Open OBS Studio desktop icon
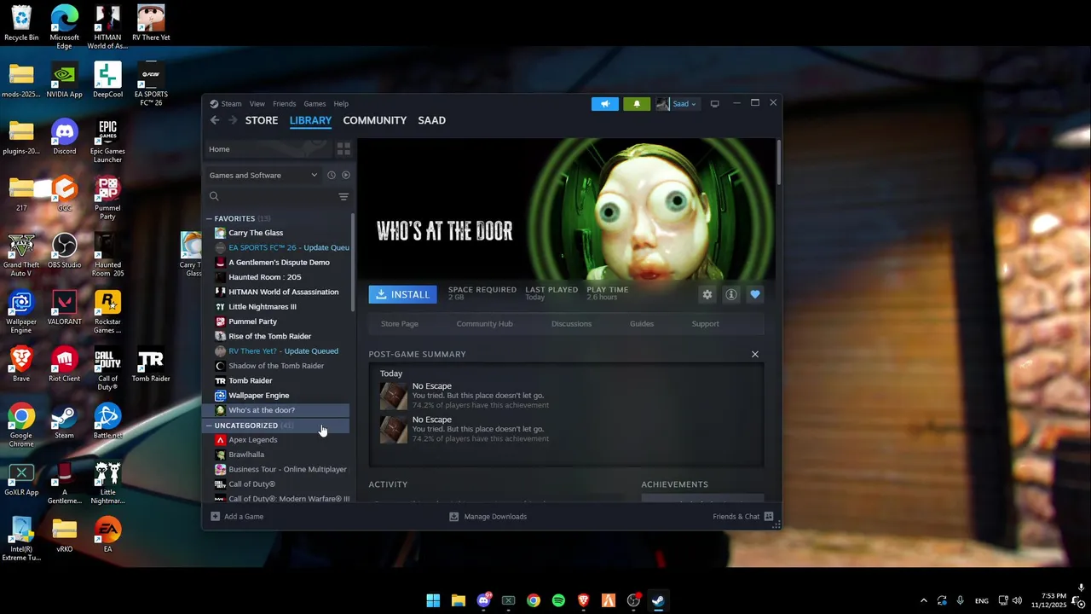Viewport: 1091px width, 614px height. pyautogui.click(x=64, y=251)
